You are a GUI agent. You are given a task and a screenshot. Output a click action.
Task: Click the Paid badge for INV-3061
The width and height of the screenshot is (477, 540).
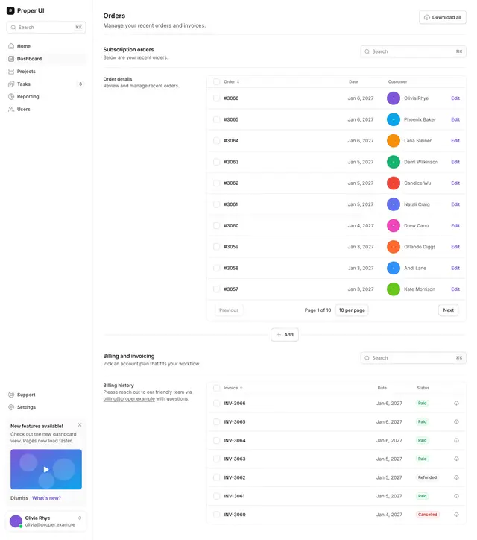click(423, 496)
